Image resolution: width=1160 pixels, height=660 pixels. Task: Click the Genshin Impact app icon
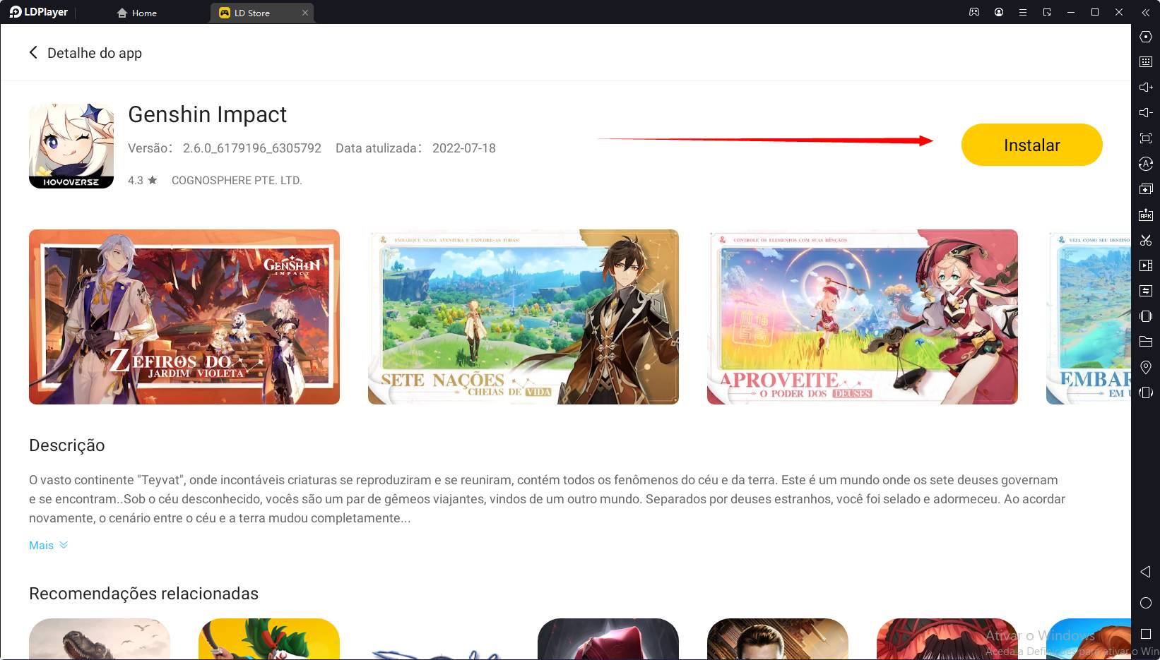[x=71, y=146]
